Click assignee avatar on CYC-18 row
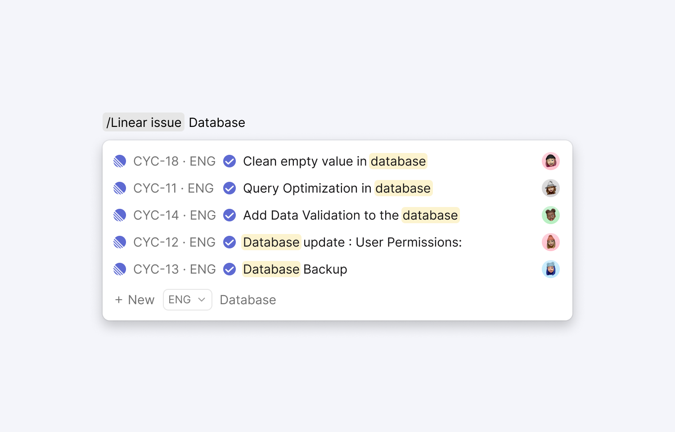 click(550, 161)
